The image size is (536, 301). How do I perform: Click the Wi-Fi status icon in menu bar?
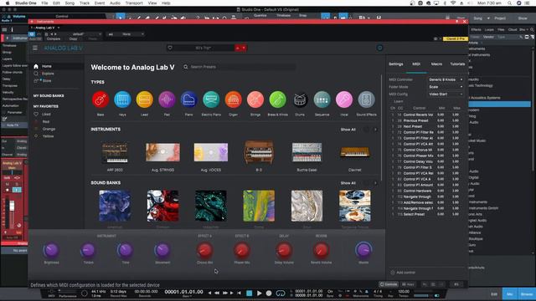point(453,3)
